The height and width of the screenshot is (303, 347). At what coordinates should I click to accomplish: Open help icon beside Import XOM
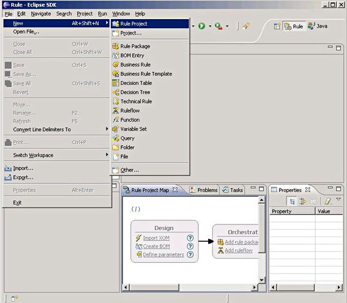[x=190, y=238]
